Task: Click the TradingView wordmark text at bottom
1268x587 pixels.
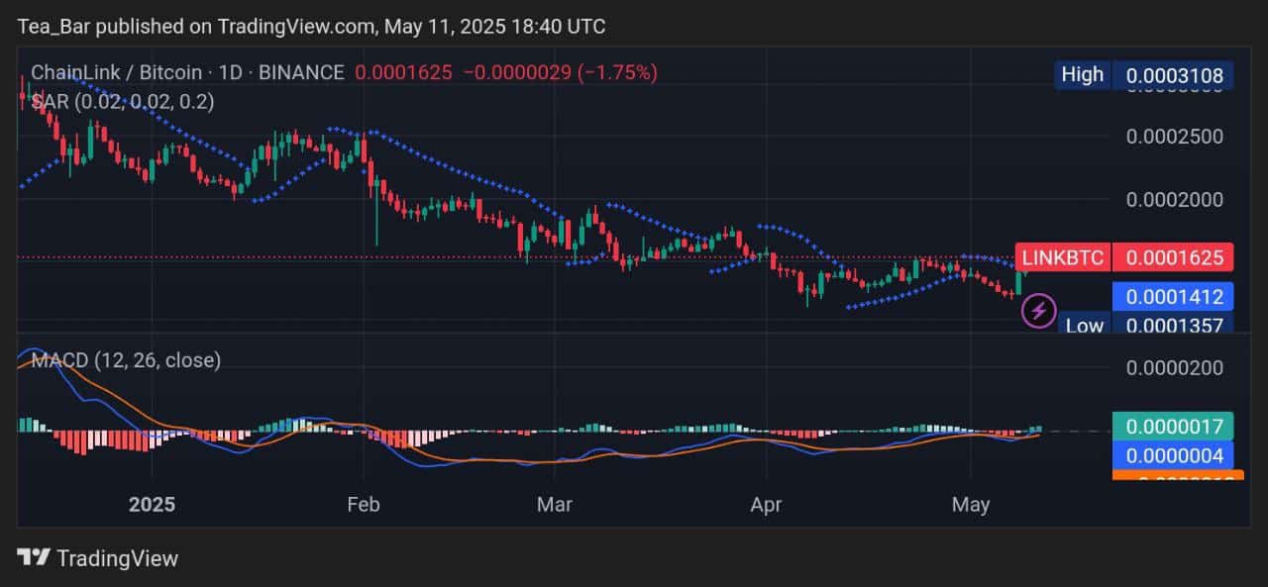Action: [x=118, y=558]
